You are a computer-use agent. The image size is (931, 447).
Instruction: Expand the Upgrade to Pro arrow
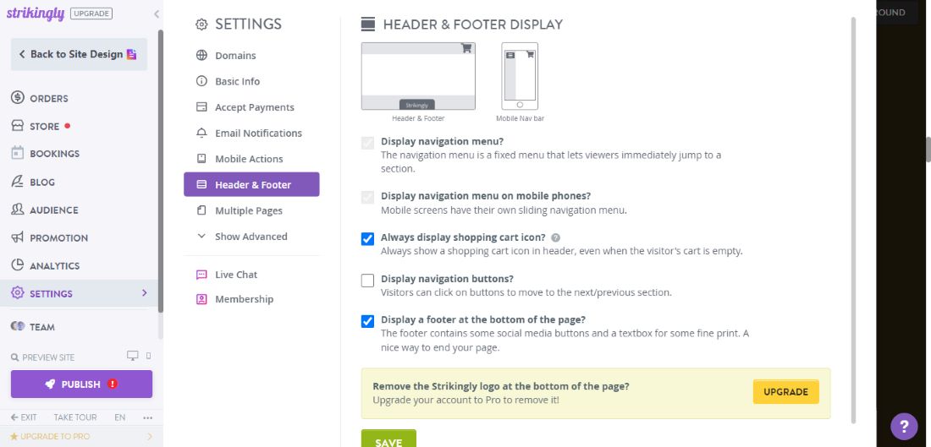(150, 436)
